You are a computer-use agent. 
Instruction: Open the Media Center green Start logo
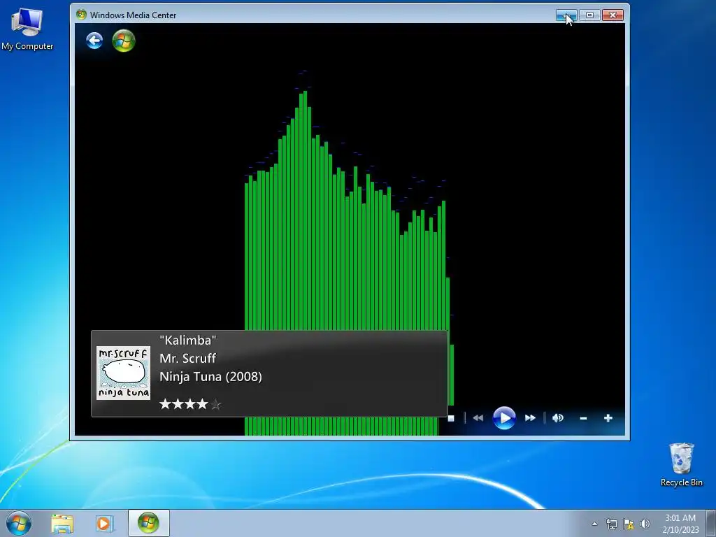coord(124,41)
